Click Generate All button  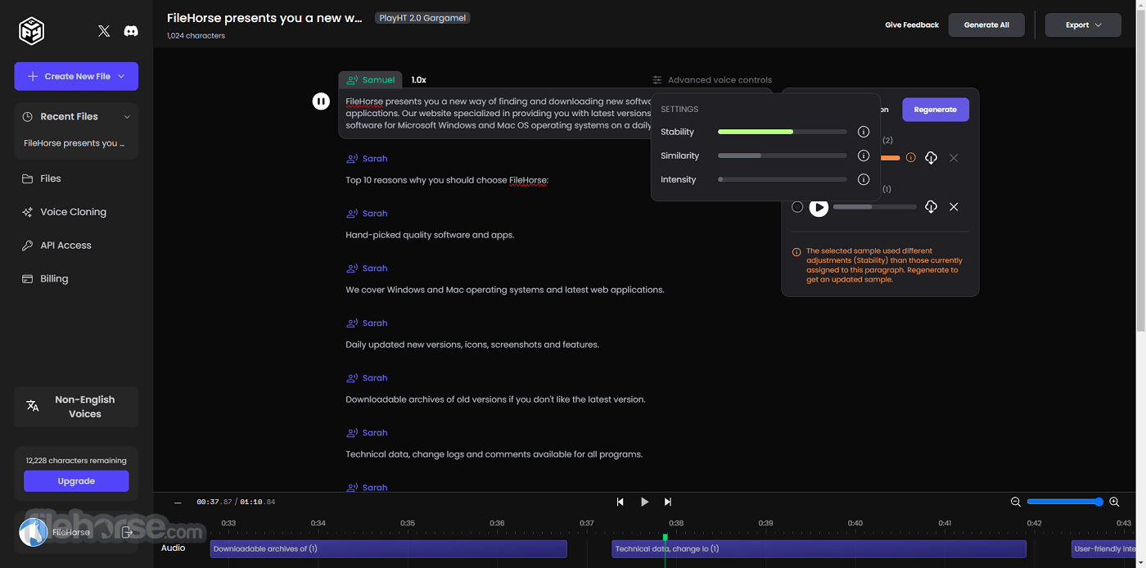(986, 25)
